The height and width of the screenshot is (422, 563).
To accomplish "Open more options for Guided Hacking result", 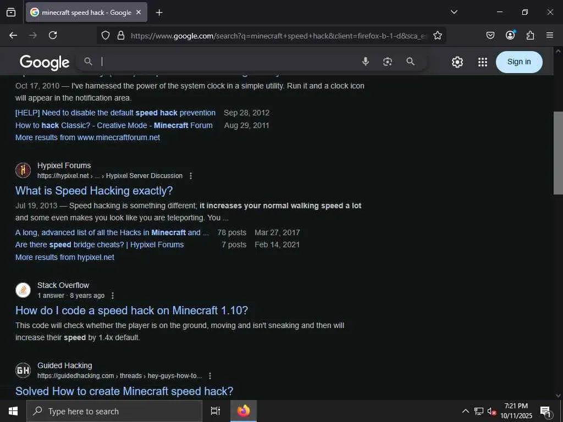I will pyautogui.click(x=210, y=376).
